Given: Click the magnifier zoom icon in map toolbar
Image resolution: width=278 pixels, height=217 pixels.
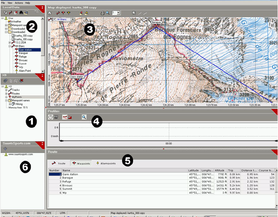Looking at the screenshot, I should click(x=107, y=13).
